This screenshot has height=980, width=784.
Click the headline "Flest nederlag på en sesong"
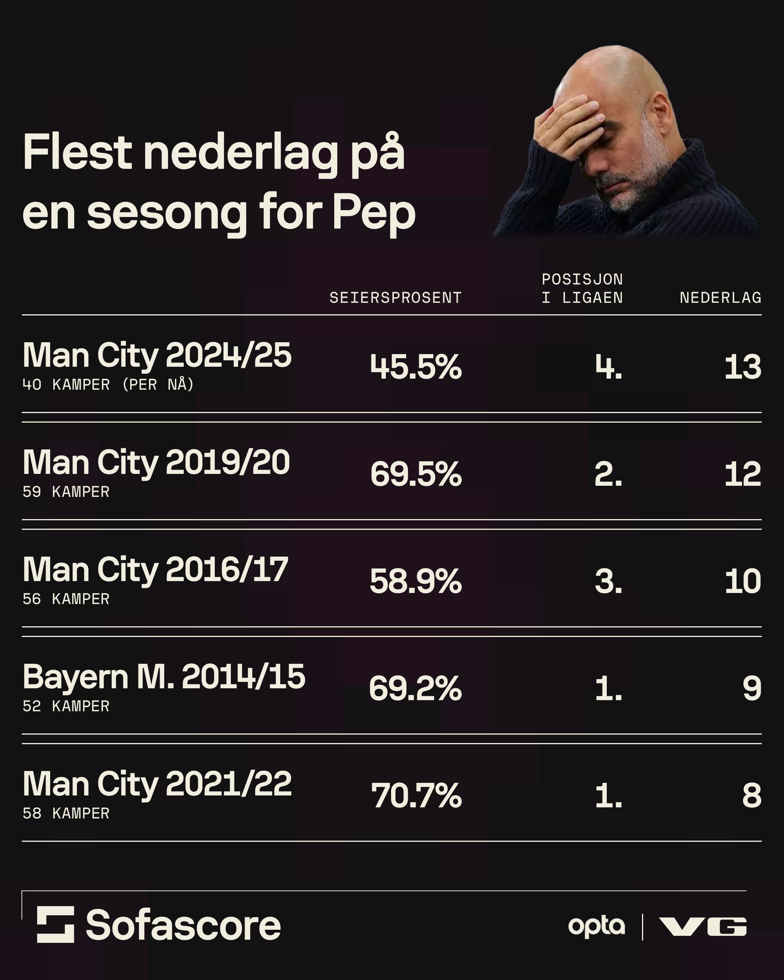pyautogui.click(x=219, y=182)
